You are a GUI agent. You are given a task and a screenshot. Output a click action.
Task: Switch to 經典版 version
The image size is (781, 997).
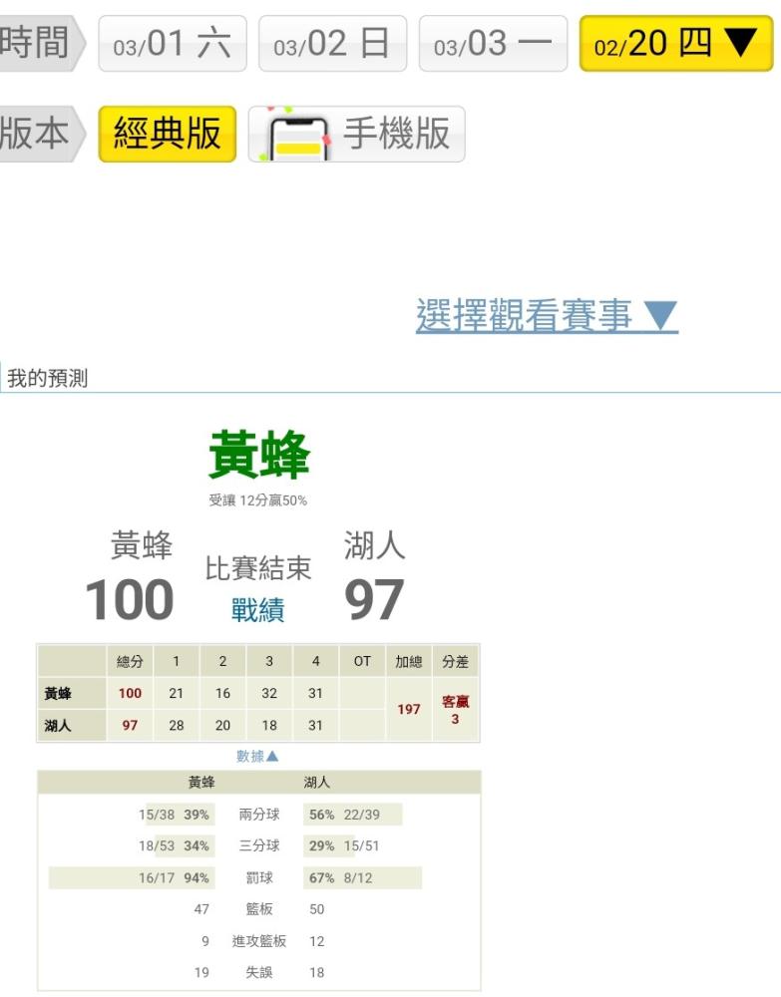pos(168,134)
